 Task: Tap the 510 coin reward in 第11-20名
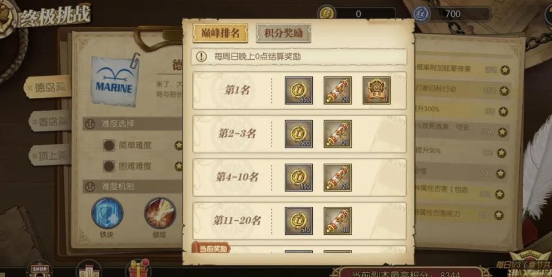[299, 221]
